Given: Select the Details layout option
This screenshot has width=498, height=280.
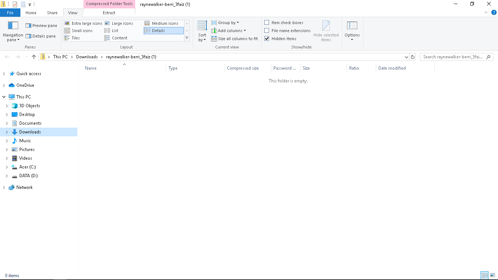Looking at the screenshot, I should click(164, 31).
